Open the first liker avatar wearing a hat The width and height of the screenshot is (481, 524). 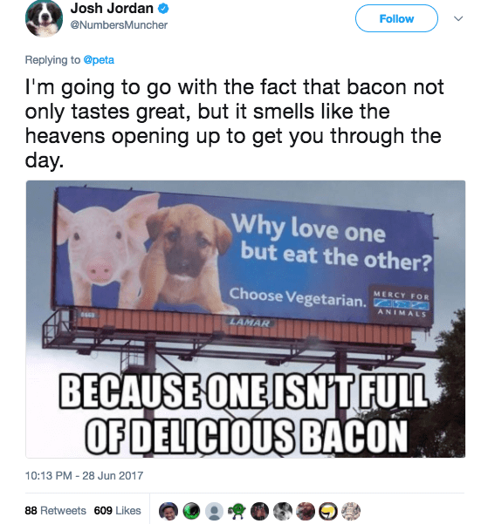tap(168, 511)
